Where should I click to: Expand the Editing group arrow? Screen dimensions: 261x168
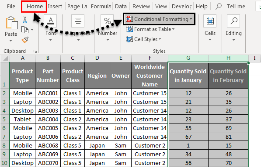click(233, 40)
